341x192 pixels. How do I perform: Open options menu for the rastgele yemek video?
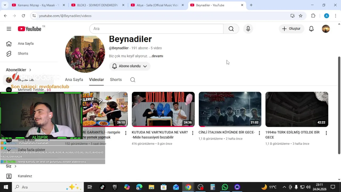click(126, 133)
